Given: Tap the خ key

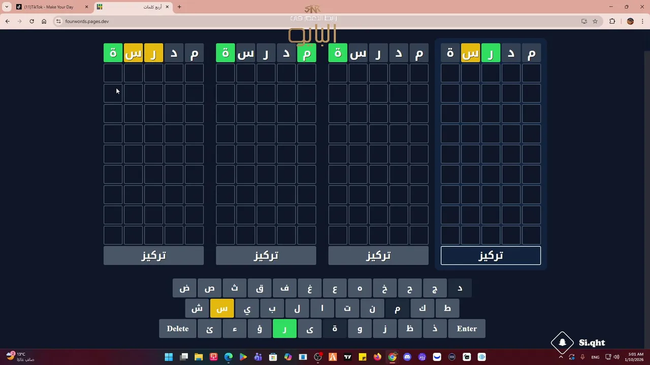Looking at the screenshot, I should point(384,288).
